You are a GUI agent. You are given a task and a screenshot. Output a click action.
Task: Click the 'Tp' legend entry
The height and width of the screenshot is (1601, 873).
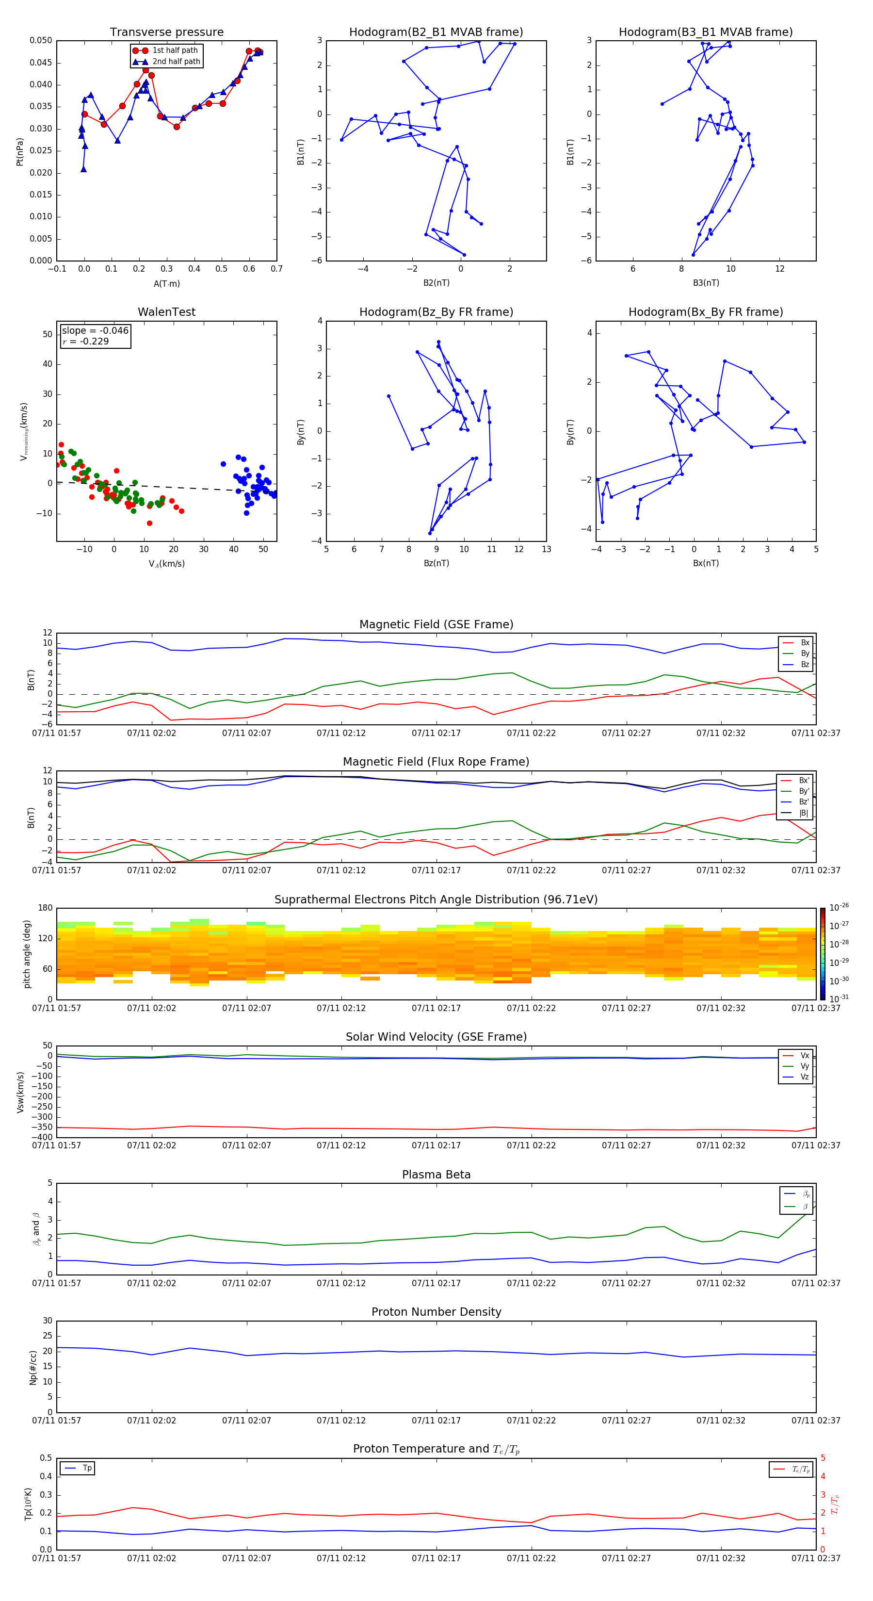(x=78, y=1468)
